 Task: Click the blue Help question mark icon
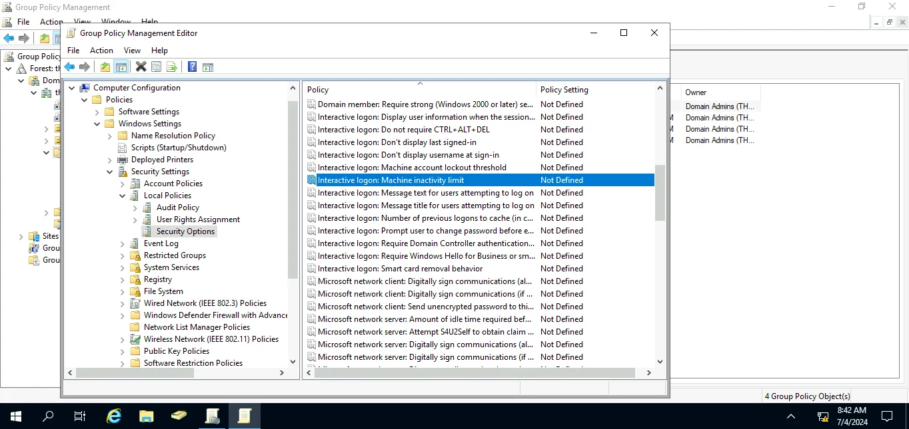click(192, 67)
